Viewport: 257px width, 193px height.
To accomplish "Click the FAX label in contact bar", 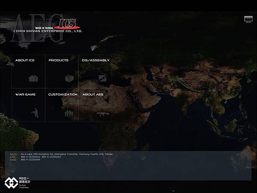I will [14, 160].
